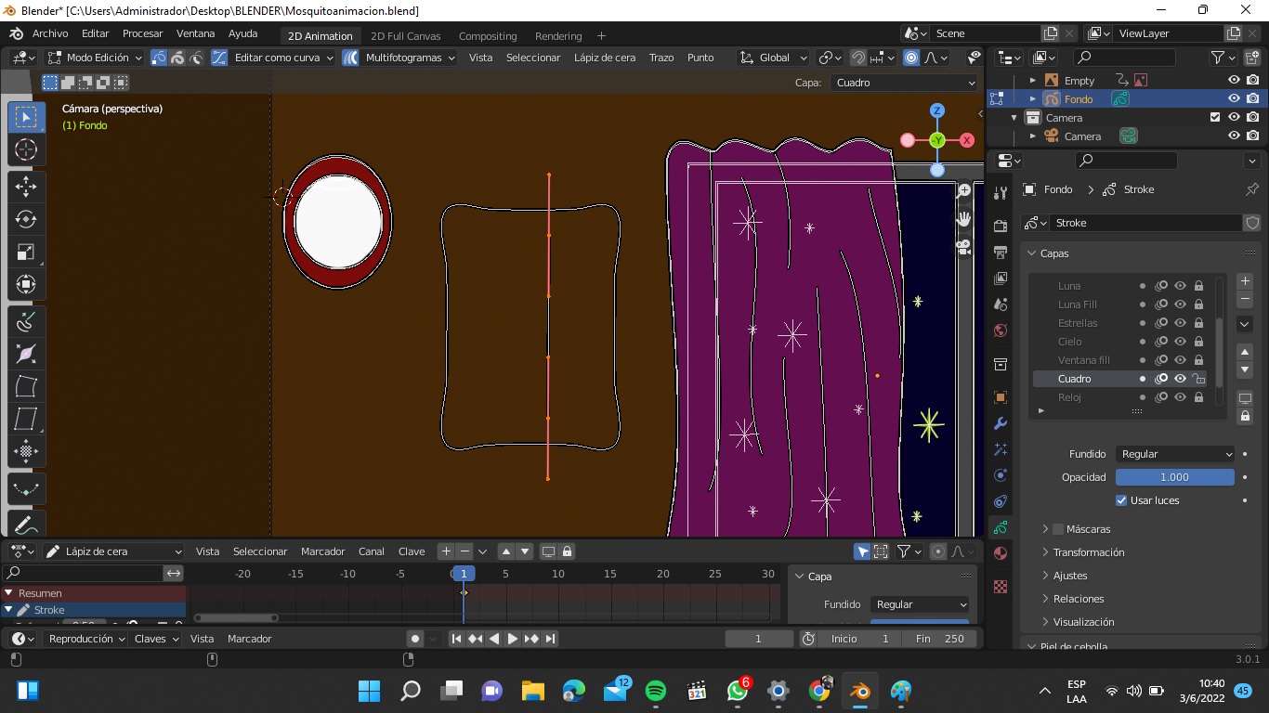Toggle the Usar luces checkbox
This screenshot has height=713, width=1269.
tap(1121, 500)
